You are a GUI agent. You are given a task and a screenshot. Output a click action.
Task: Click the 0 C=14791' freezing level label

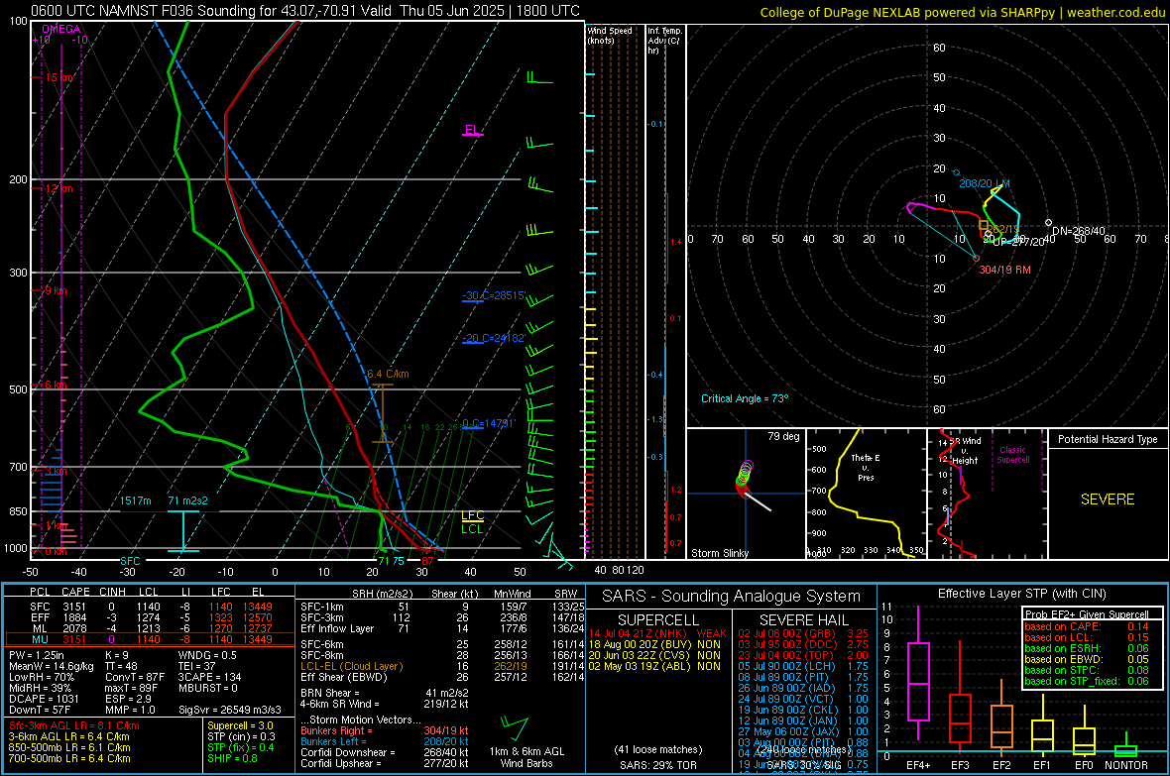pos(489,423)
